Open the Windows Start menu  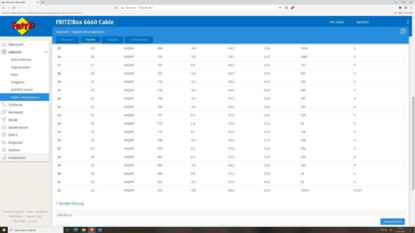coord(4,230)
